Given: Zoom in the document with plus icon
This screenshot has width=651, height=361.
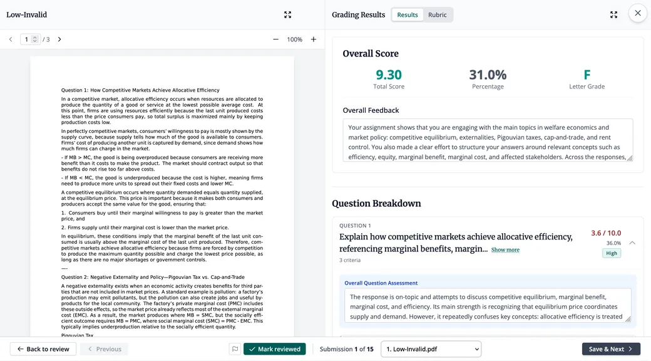Looking at the screenshot, I should (314, 39).
